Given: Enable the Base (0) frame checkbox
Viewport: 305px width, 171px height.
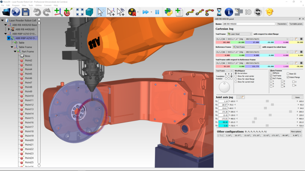Looking at the screenshot, I should click(x=288, y=74).
